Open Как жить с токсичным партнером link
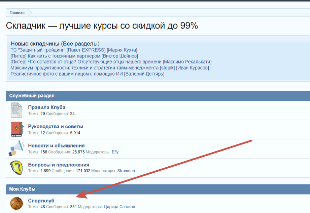The height and width of the screenshot is (213, 310). (x=74, y=56)
